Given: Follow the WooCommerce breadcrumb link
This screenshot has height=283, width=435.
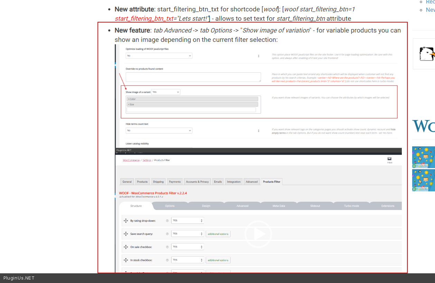Looking at the screenshot, I should tap(131, 160).
